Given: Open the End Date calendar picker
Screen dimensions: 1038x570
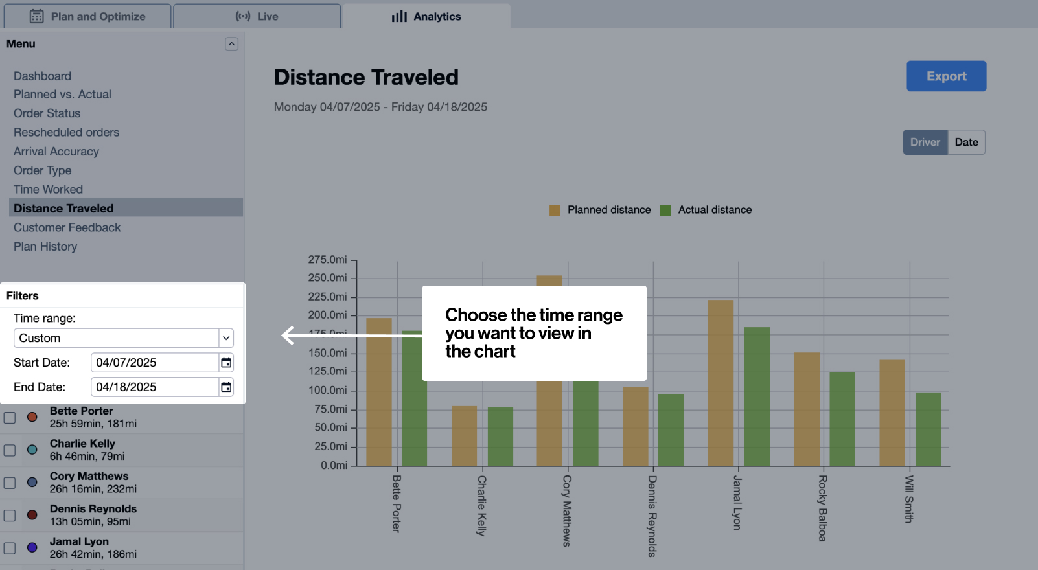Looking at the screenshot, I should coord(225,387).
